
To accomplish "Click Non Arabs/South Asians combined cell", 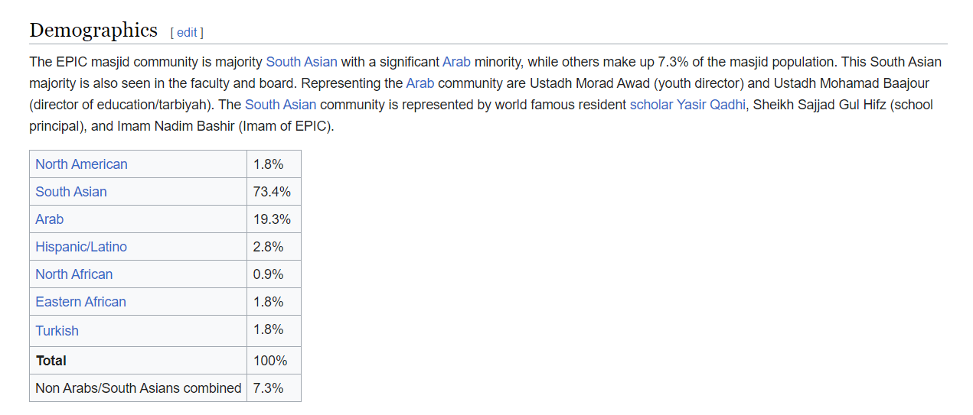I will point(138,388).
